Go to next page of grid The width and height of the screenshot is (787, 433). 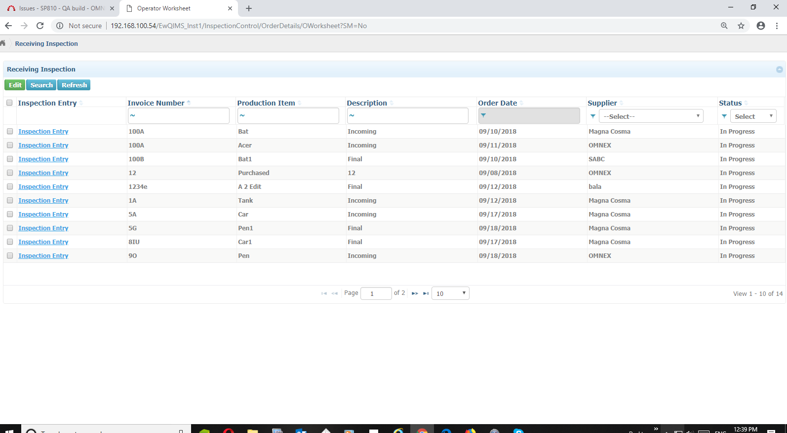pos(415,293)
